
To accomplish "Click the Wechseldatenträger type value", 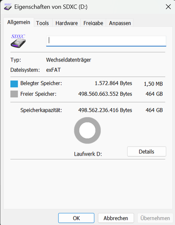I will coord(69,60).
